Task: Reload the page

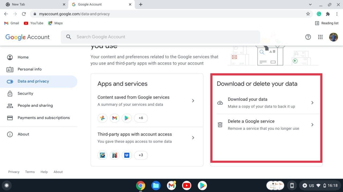Action: (x=24, y=14)
